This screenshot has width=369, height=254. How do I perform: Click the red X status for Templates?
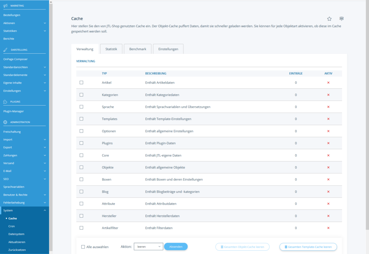(x=328, y=119)
